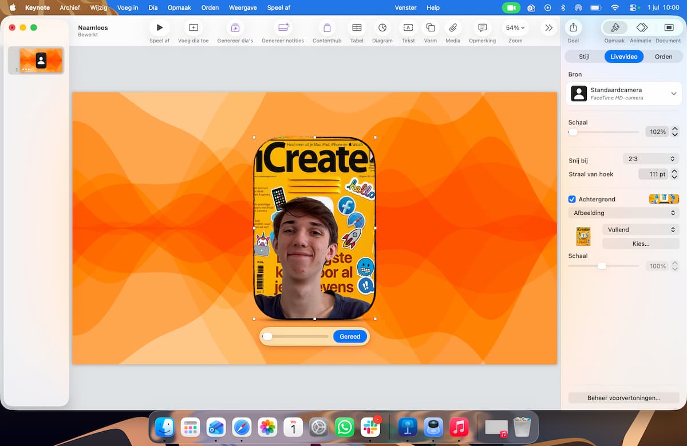The image size is (687, 446).
Task: Open Launchpad in the Dock
Action: click(x=190, y=427)
